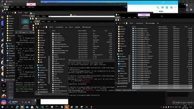This screenshot has height=109, width=194.
Task: Open the Windows Start menu
Action: coord(2,107)
